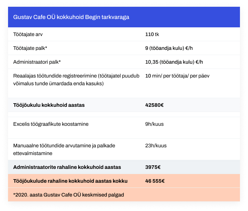Select 'Administraatorite rahaline kokkuhoid aastas' label
Viewport: 248px width, 211px height.
pos(67,167)
